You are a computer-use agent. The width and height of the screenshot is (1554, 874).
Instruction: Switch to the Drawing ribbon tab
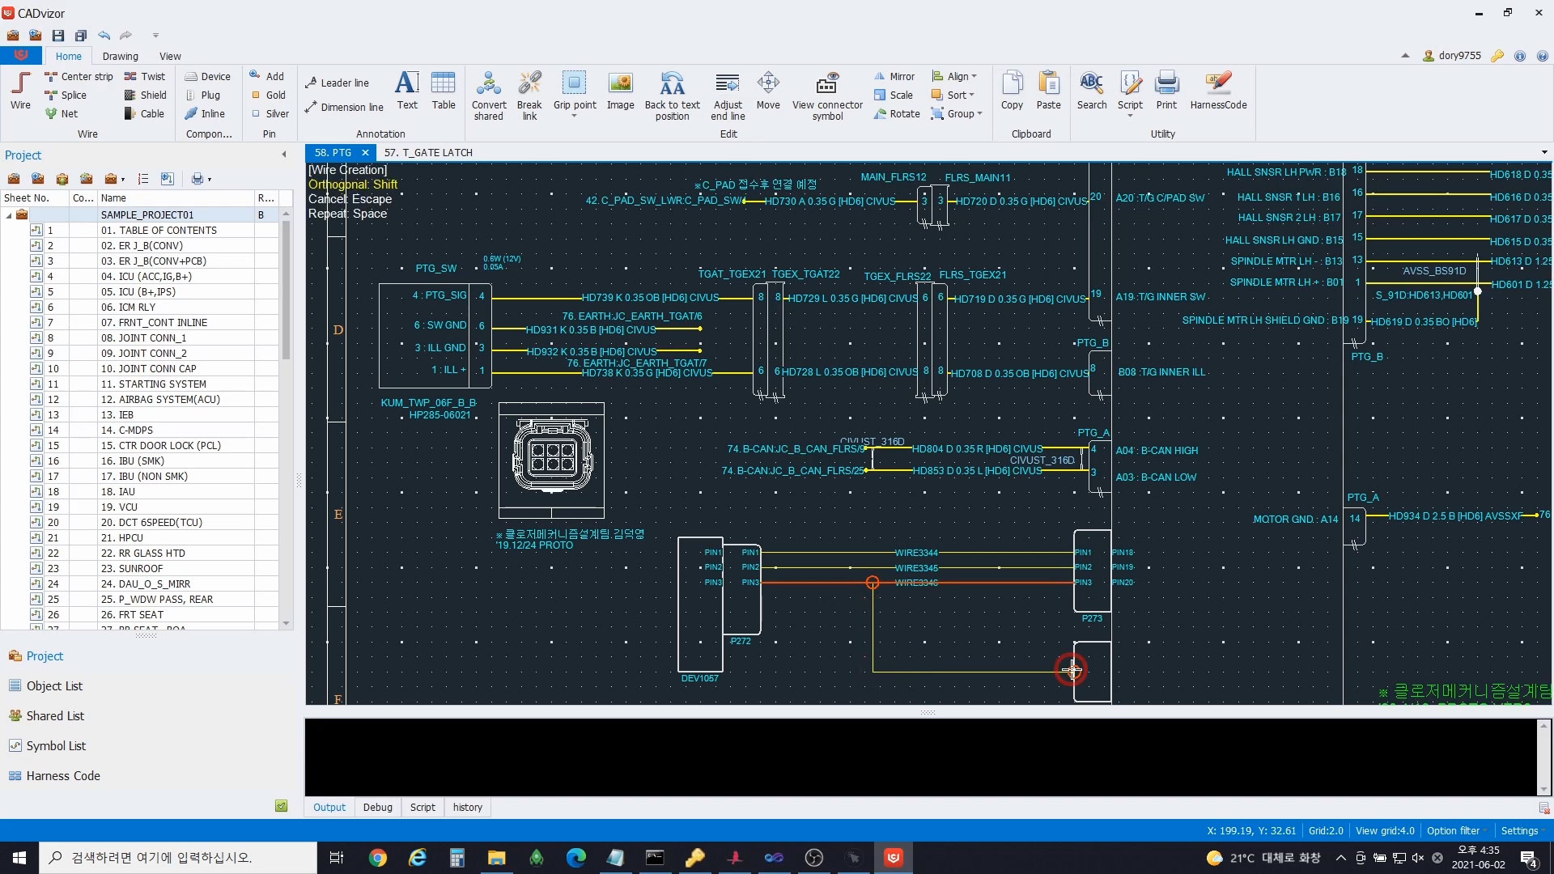[120, 57]
